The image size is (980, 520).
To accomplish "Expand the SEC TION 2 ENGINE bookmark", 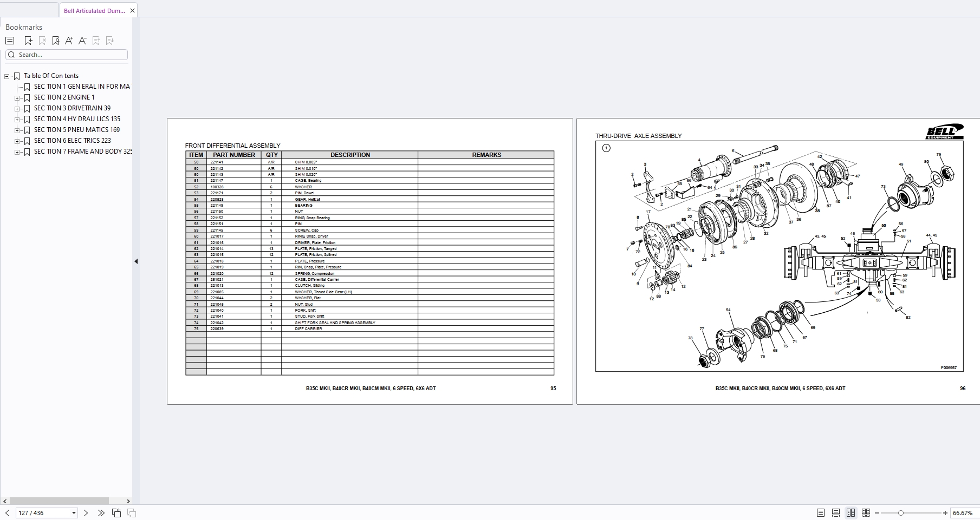I will [x=18, y=97].
